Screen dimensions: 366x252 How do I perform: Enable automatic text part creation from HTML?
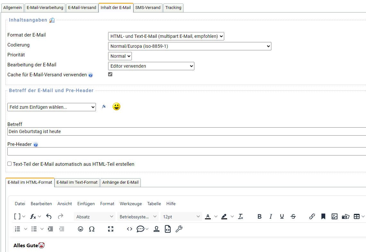(10, 164)
